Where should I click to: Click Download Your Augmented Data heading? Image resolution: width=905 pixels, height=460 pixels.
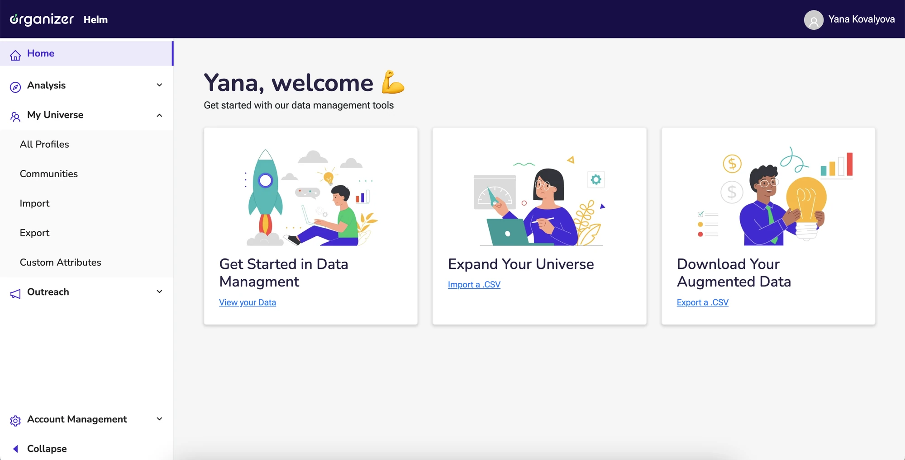click(734, 272)
